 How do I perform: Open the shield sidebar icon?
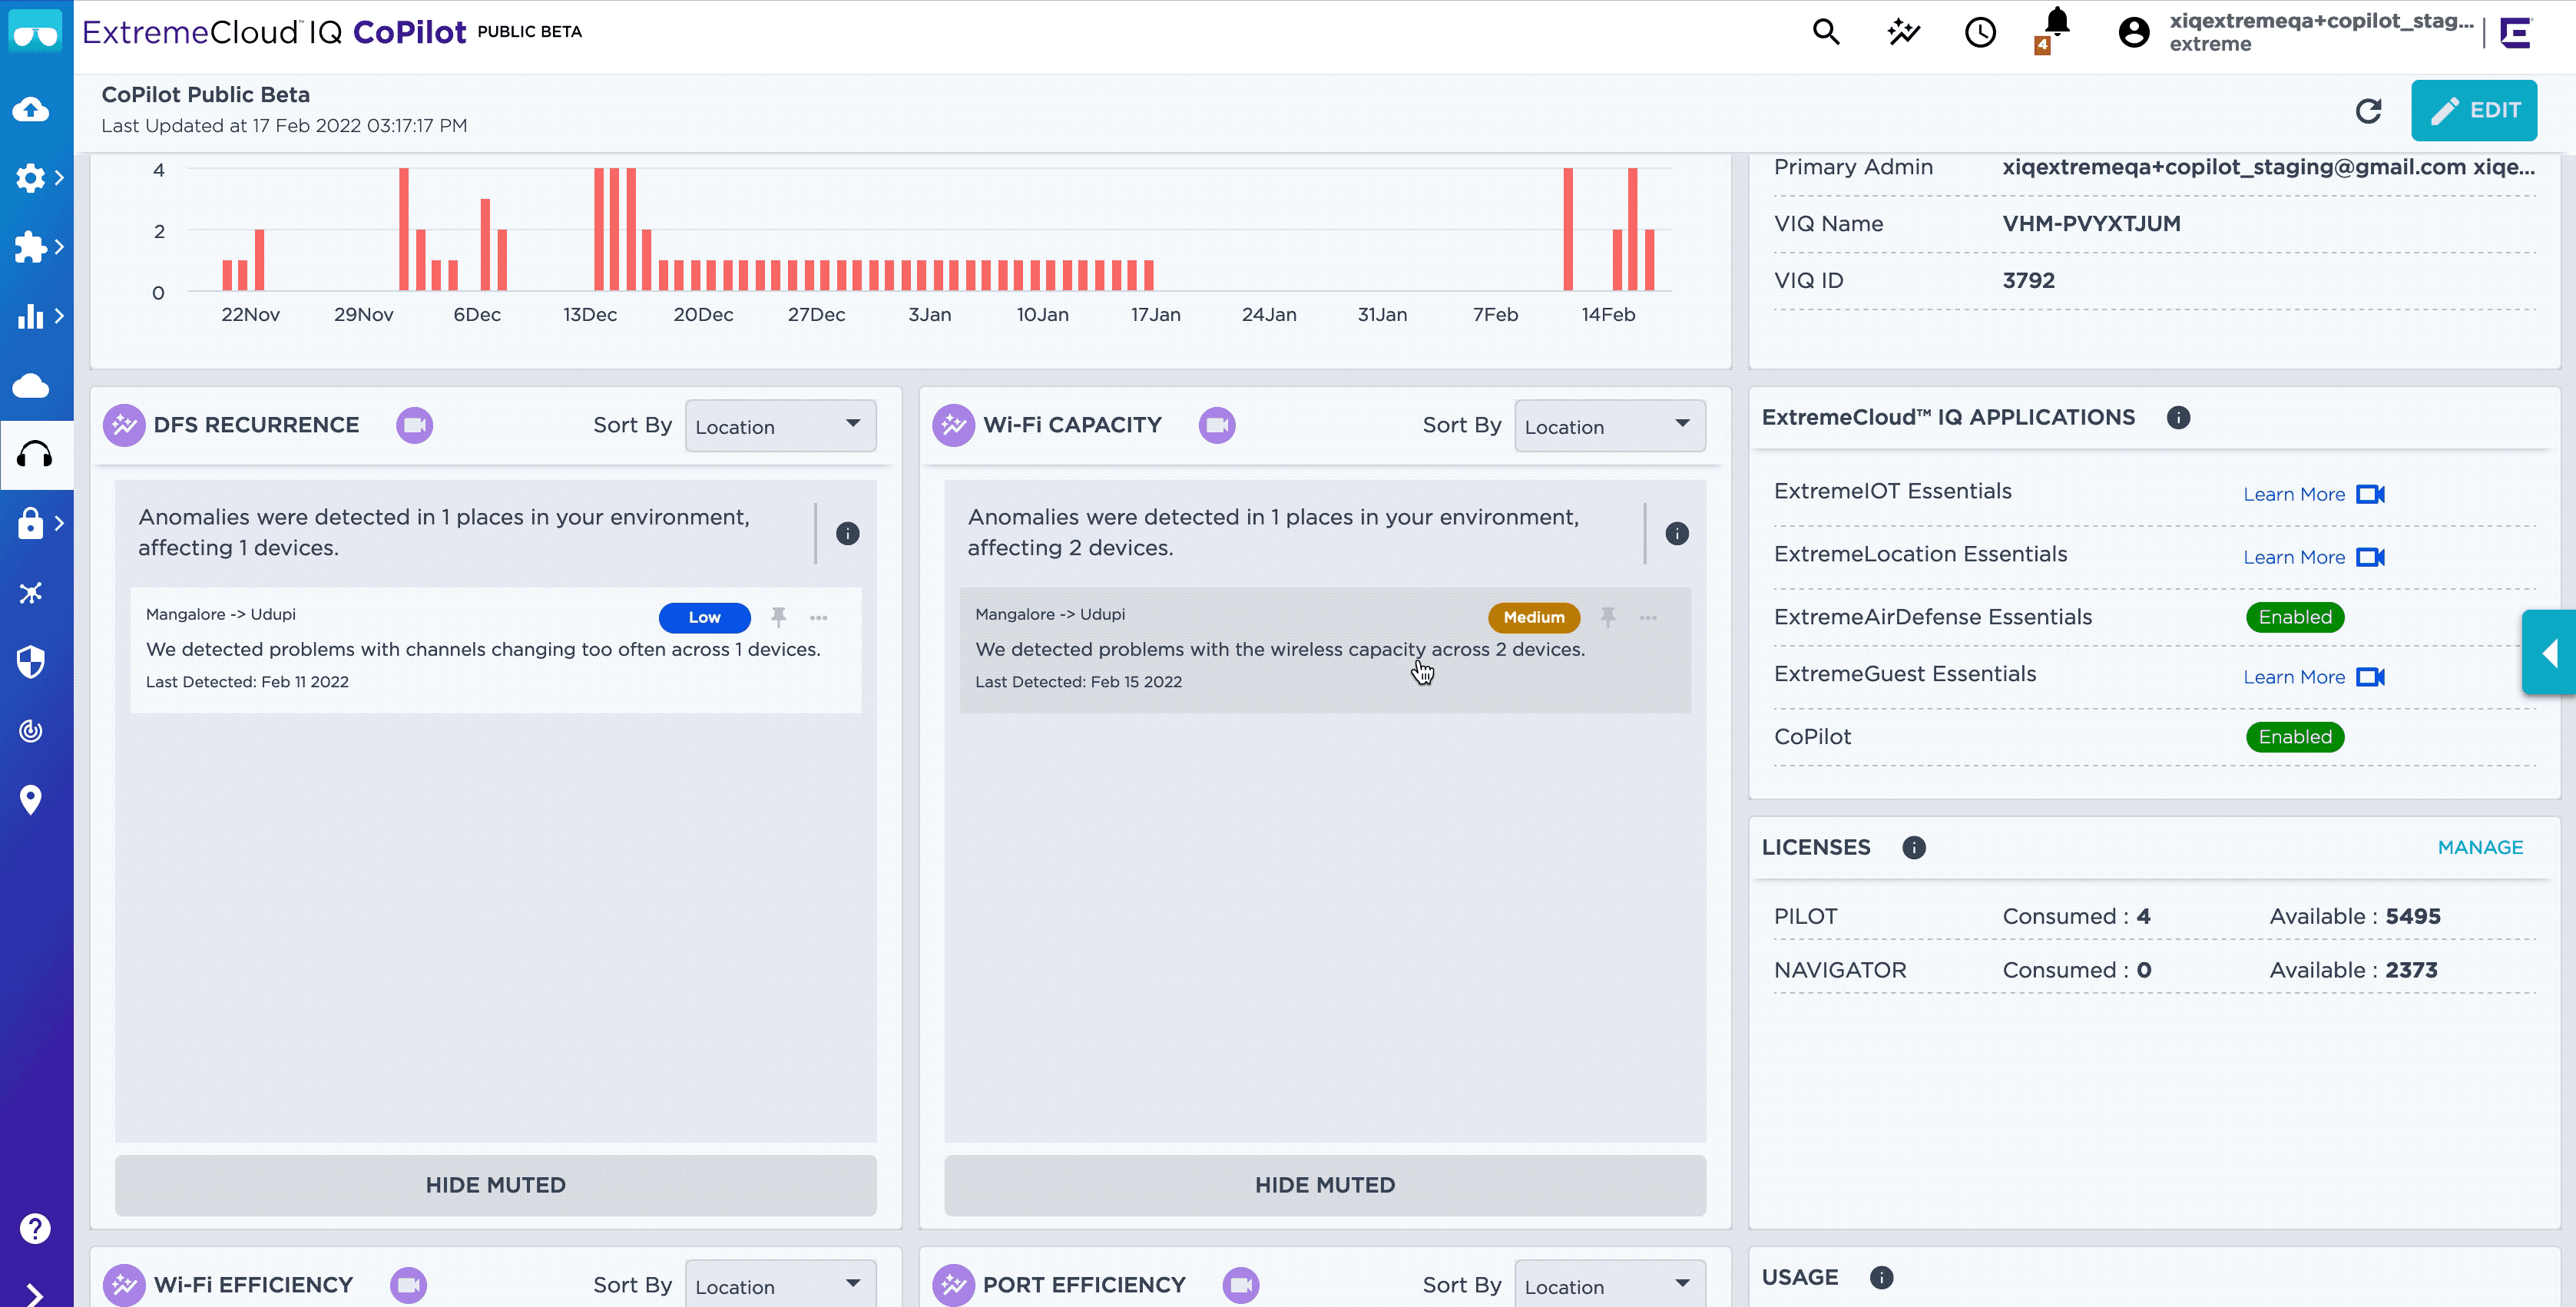31,661
